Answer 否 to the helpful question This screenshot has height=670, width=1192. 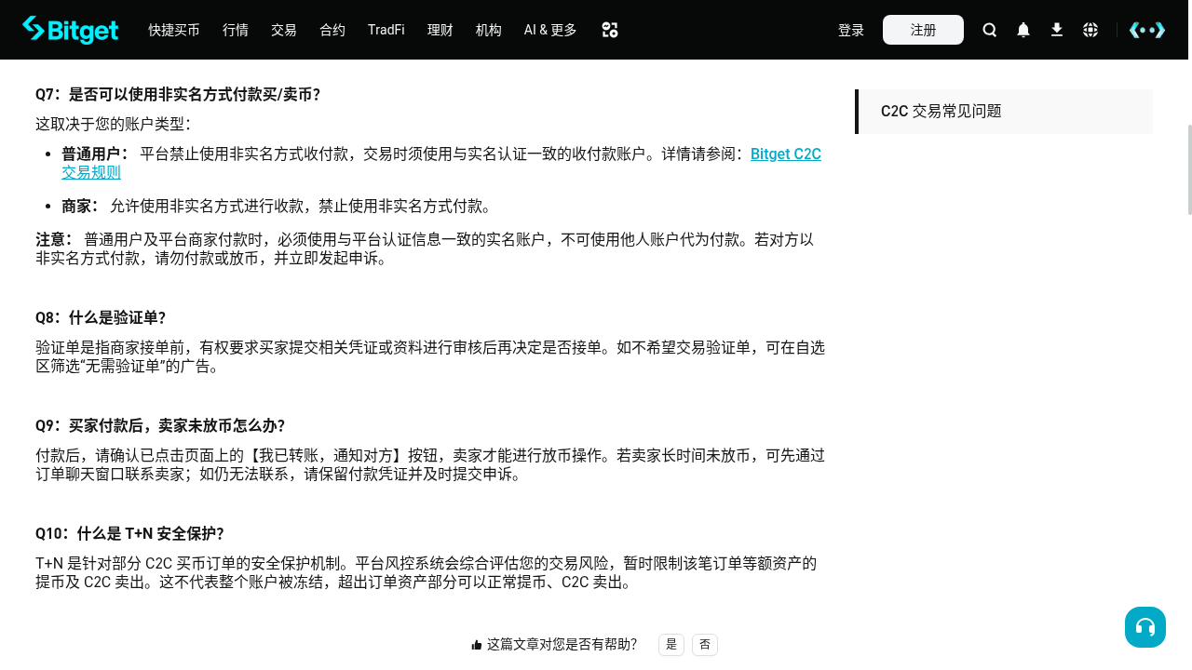click(705, 645)
